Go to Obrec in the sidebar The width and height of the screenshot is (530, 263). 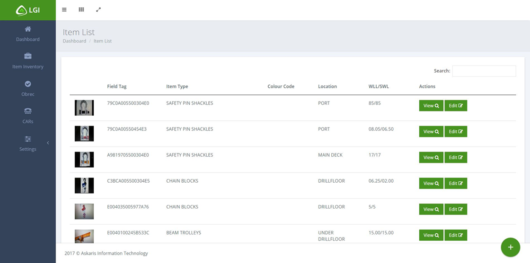28,88
